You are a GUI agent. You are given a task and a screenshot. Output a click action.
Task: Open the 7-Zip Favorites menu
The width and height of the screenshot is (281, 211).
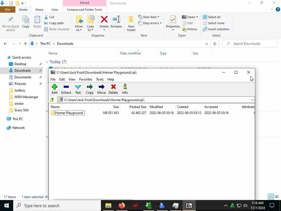[x=86, y=79]
